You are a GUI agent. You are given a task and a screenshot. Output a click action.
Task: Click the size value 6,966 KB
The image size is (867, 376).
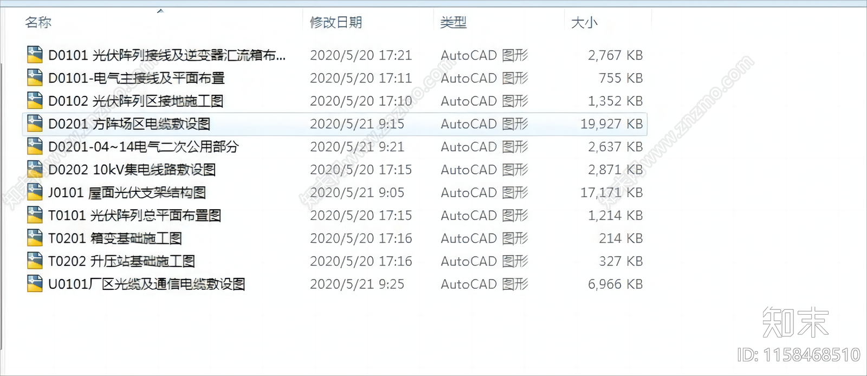616,284
